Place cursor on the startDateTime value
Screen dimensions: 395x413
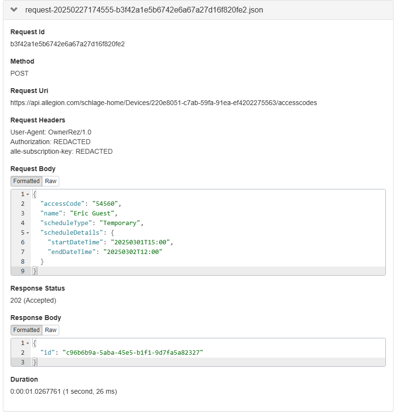tap(142, 242)
